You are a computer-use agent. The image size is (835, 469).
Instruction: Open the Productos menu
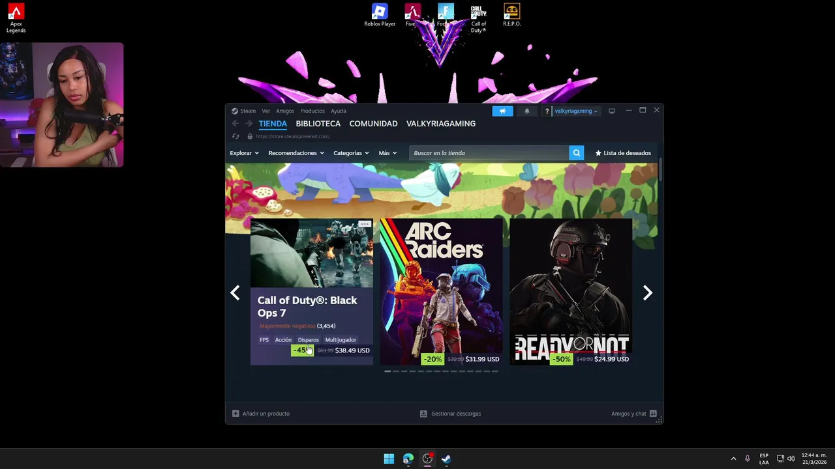pyautogui.click(x=312, y=111)
